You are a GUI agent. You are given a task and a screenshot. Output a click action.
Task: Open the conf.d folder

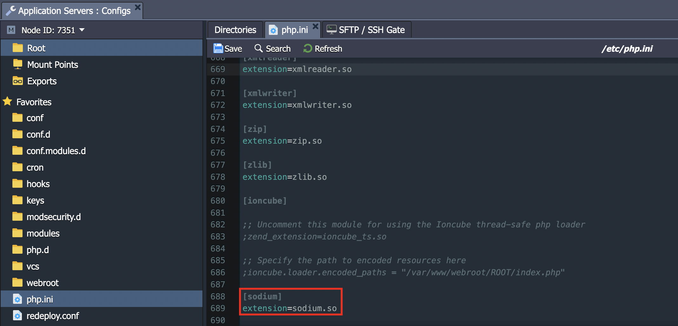pyautogui.click(x=38, y=134)
